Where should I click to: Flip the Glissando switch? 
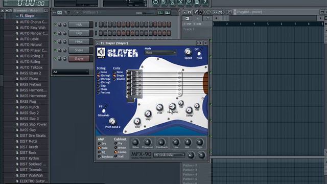[x=104, y=109]
